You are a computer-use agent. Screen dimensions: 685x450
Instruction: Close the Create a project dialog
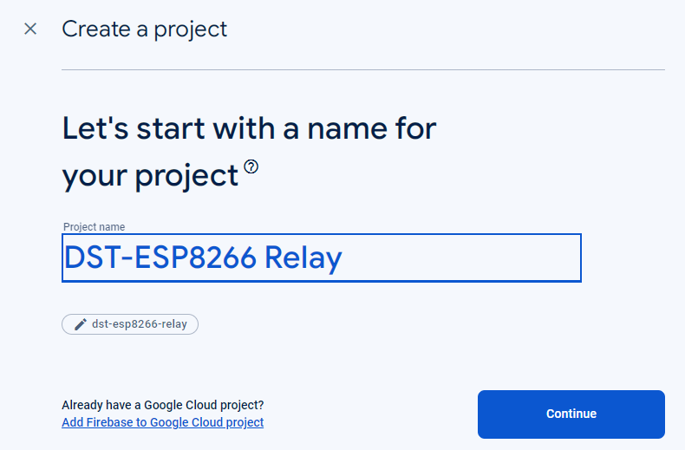(30, 29)
